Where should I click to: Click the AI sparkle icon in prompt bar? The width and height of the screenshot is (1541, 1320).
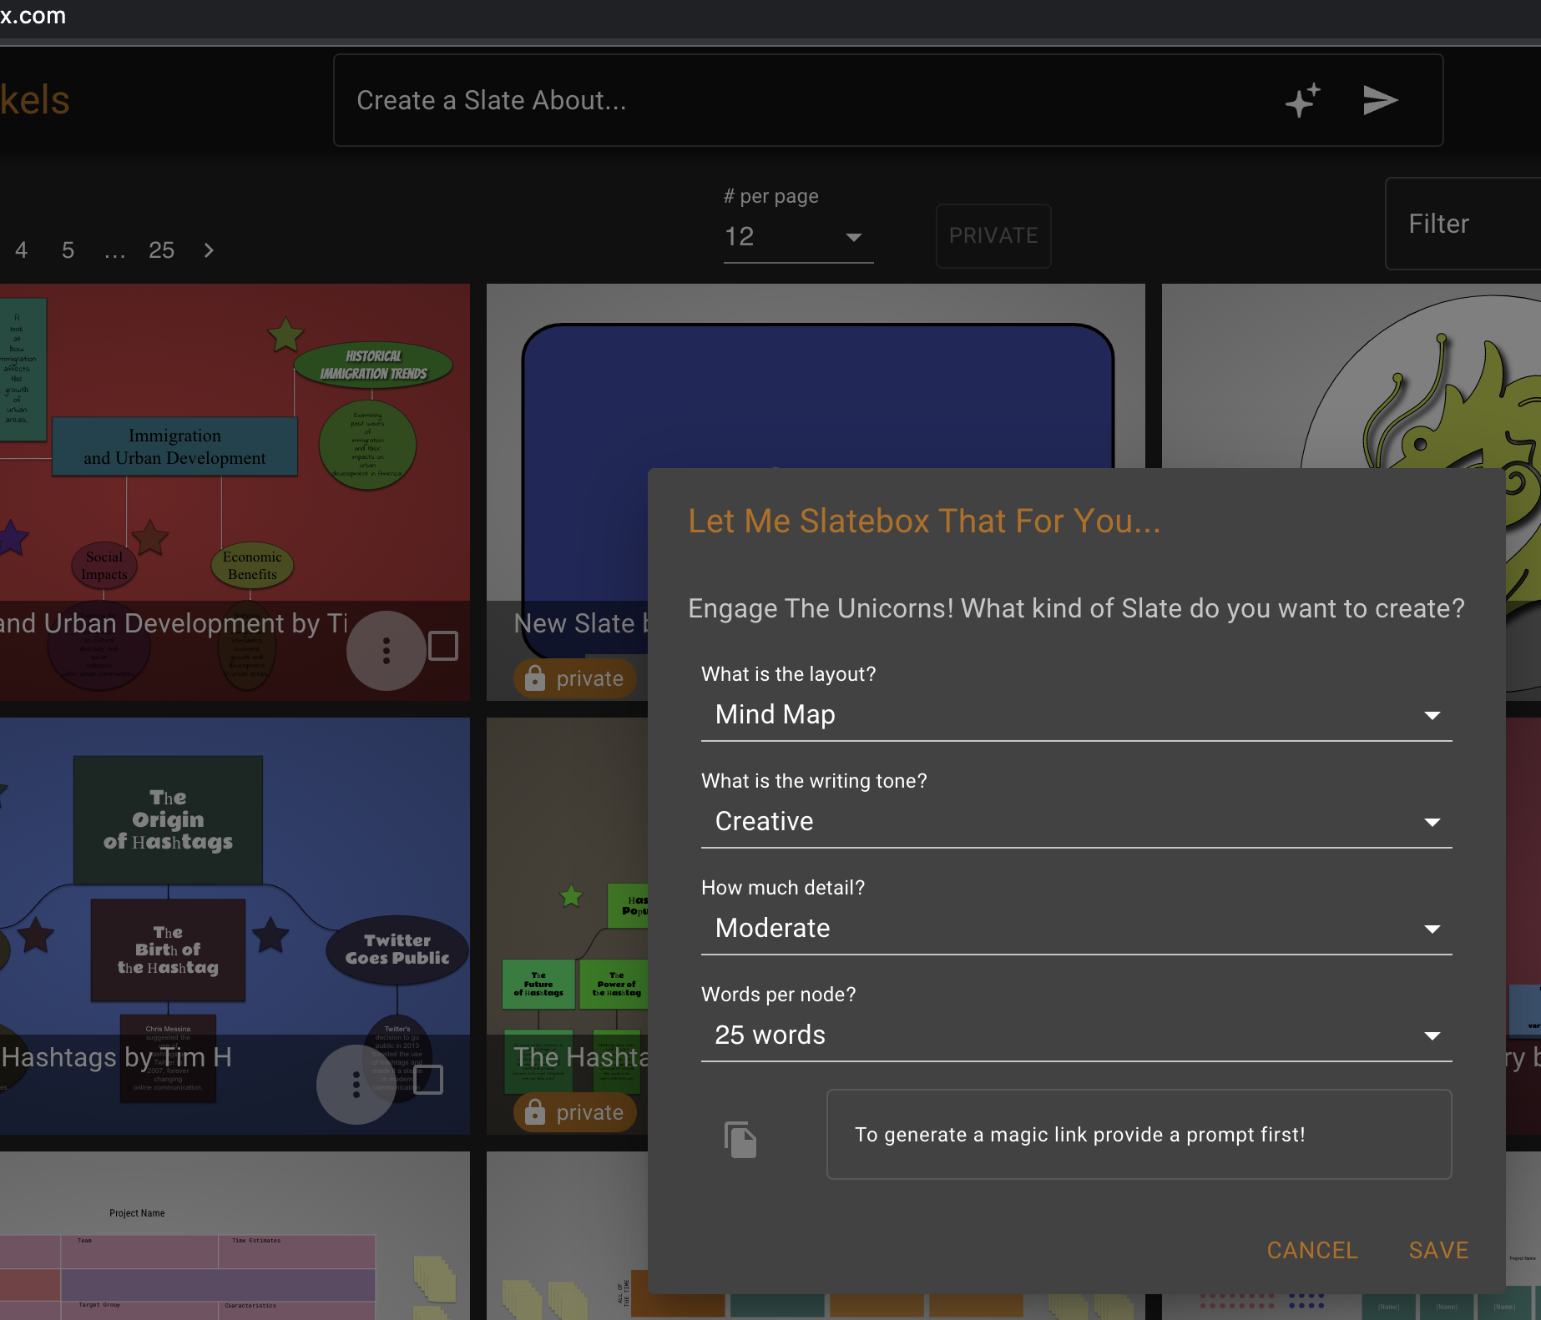coord(1302,101)
